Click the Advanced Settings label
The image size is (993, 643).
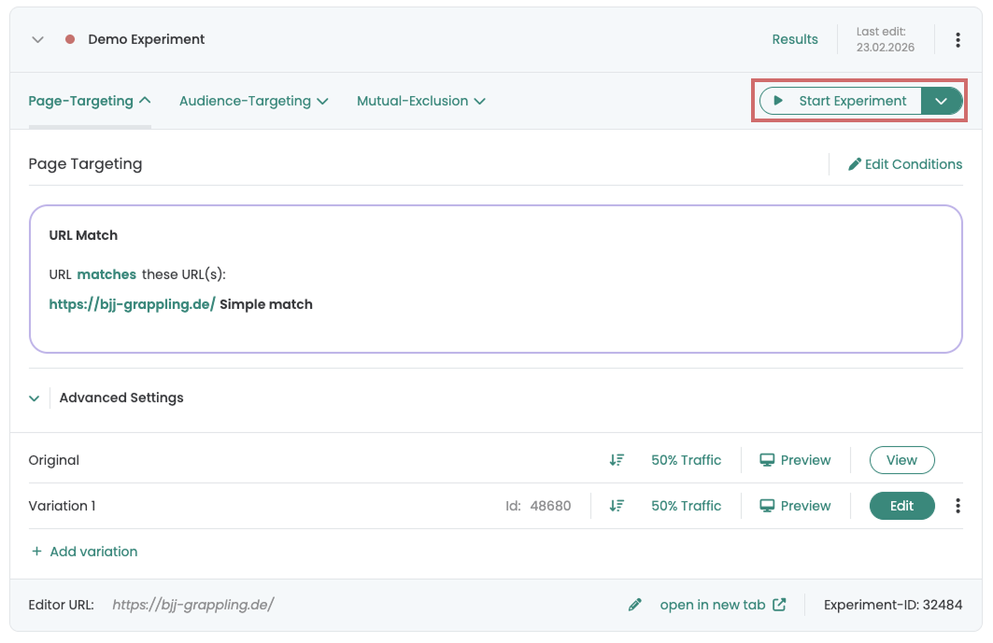click(x=121, y=398)
